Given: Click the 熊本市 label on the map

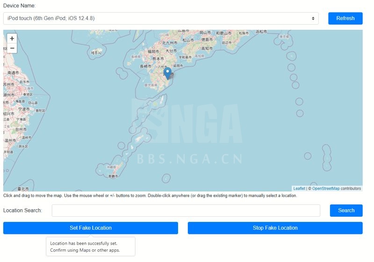Looking at the screenshot, I should click(158, 58).
